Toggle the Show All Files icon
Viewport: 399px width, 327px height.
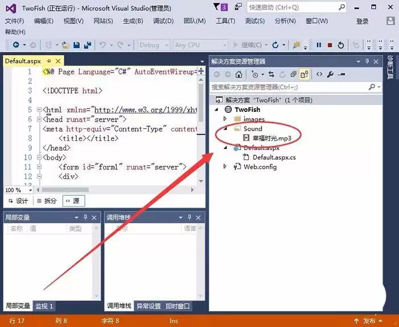(304, 74)
